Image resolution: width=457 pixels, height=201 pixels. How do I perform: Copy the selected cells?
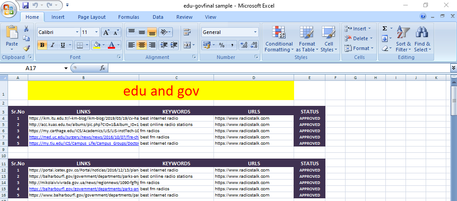click(x=26, y=38)
